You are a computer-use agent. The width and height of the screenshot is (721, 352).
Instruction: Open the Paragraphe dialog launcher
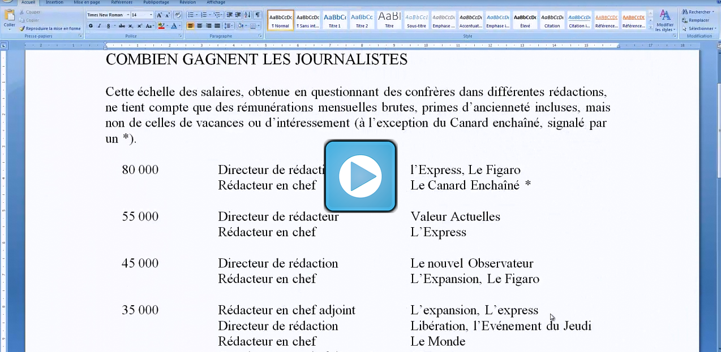pos(261,36)
